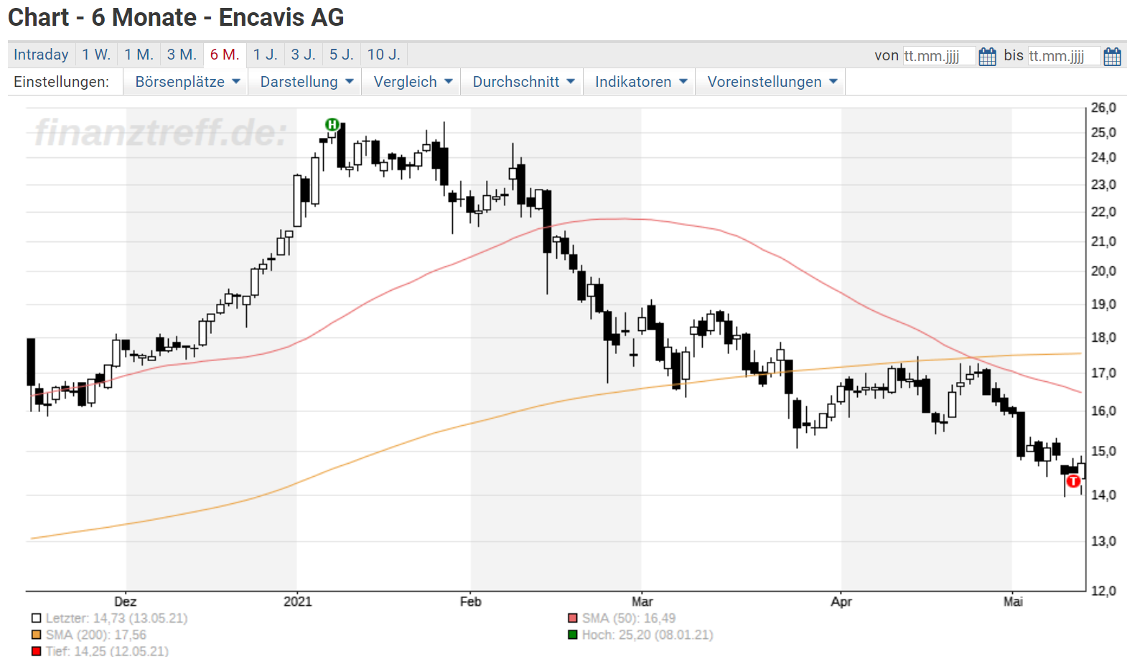Select the 6 M. timeframe tab
Screen dimensions: 1127x657
coord(225,55)
